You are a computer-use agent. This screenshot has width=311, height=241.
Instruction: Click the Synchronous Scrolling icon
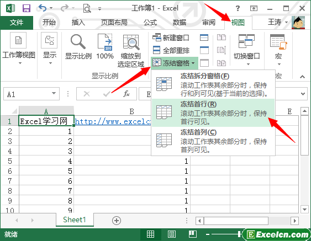pos(222,50)
